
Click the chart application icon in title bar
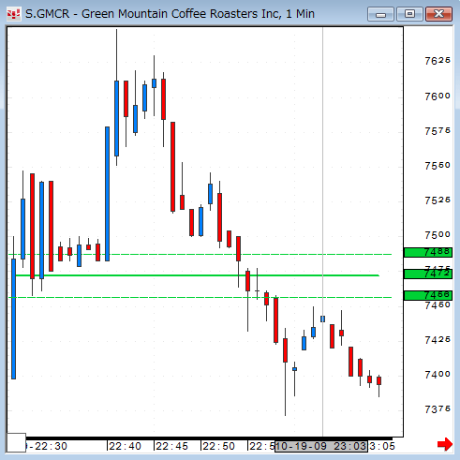13,14
